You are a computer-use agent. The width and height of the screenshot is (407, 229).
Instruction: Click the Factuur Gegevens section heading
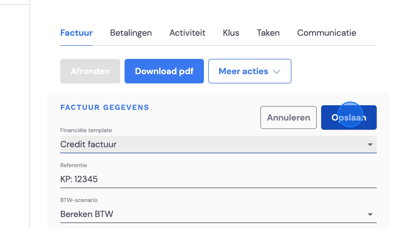pyautogui.click(x=105, y=108)
